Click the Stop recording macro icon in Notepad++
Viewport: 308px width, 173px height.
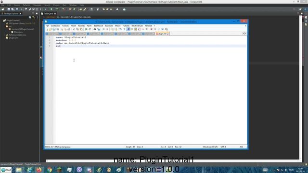pyautogui.click(x=155, y=29)
